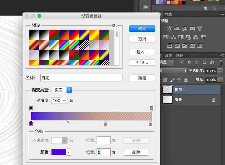This screenshot has width=225, height=165.
Task: Open the presets gear menu icon
Action: tap(114, 25)
